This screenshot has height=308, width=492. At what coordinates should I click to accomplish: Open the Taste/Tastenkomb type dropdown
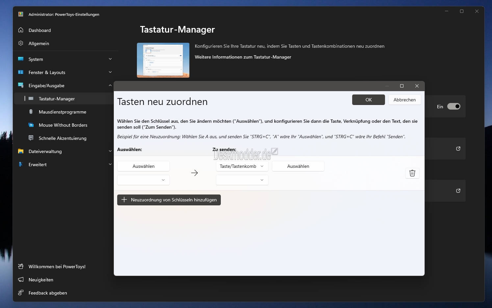(x=242, y=166)
